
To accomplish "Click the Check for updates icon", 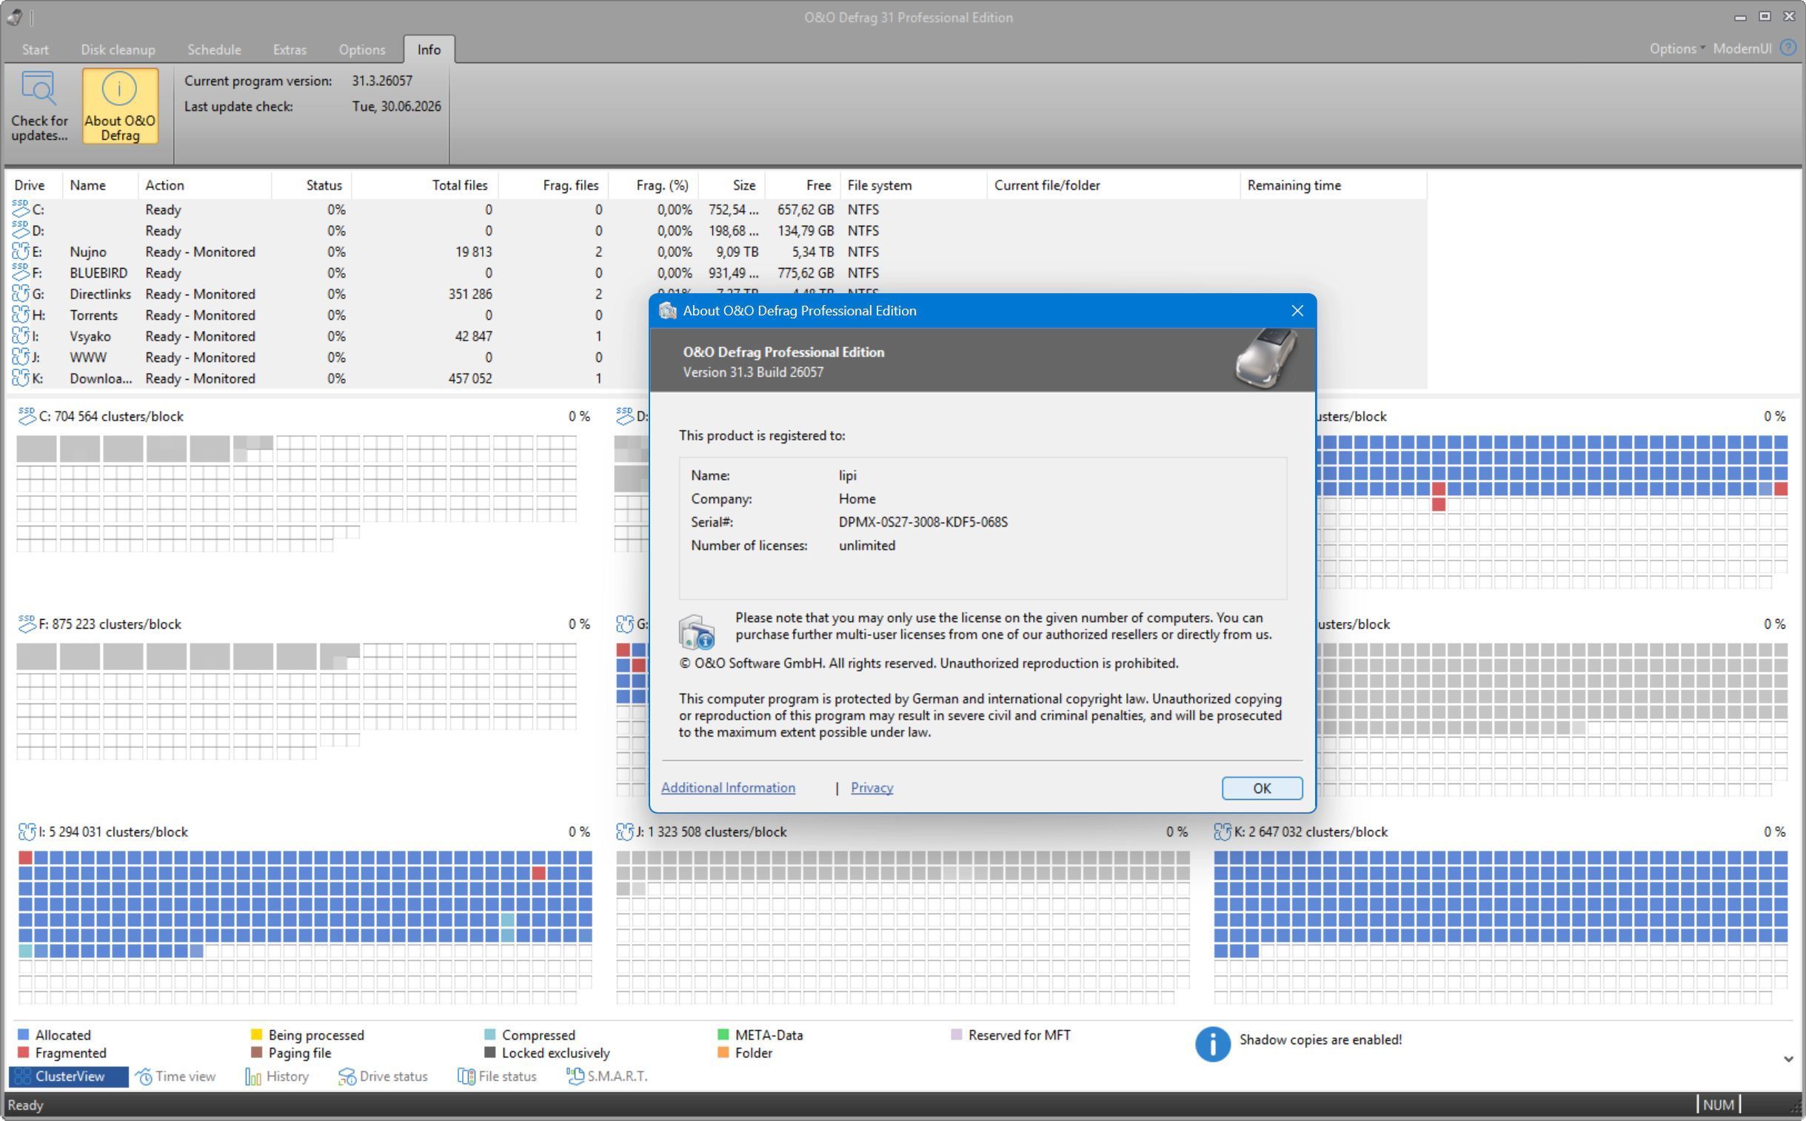I will (x=39, y=89).
